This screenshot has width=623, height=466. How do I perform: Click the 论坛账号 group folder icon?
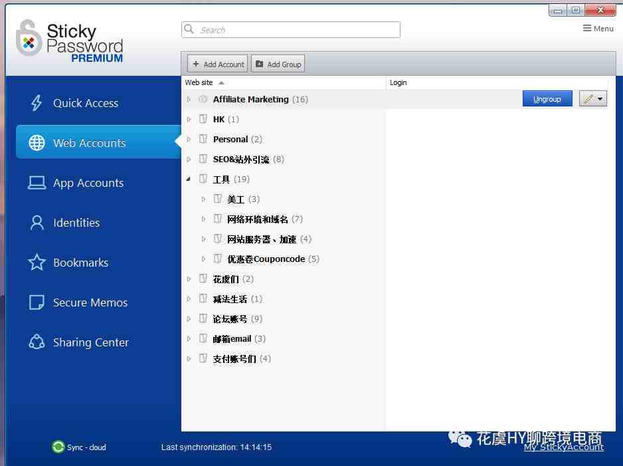coord(203,318)
